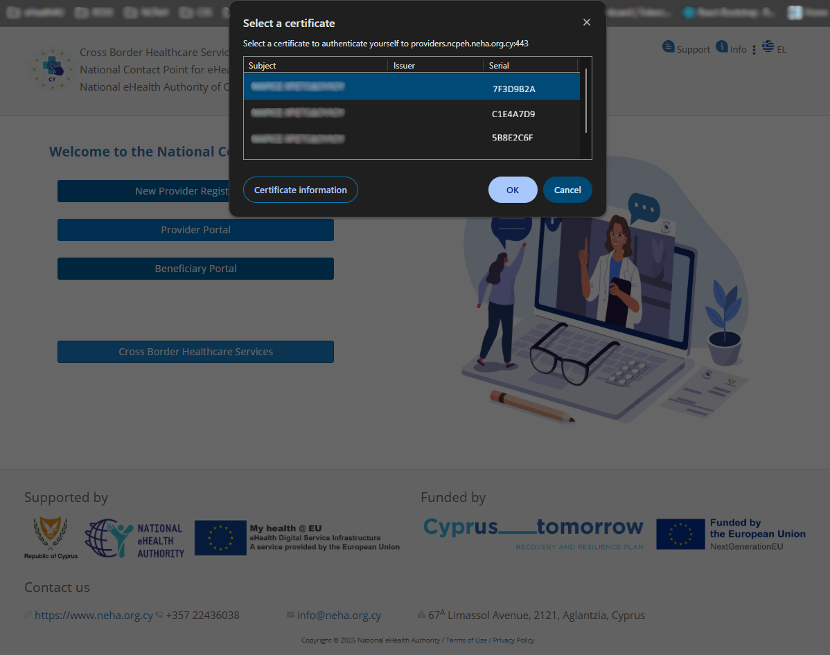
Task: Click the Info circle icon
Action: (722, 46)
